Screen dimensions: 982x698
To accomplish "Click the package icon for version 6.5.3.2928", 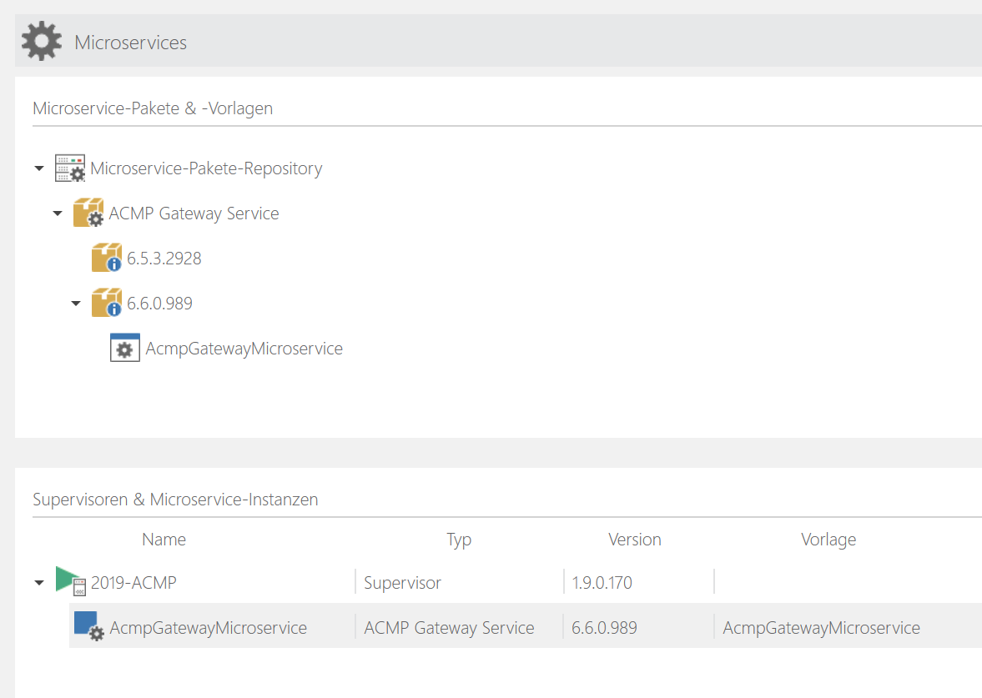I will point(107,259).
